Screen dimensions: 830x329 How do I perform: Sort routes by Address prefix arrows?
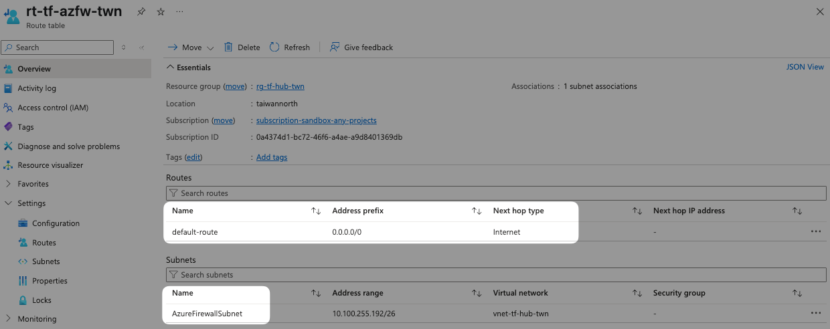coord(477,211)
